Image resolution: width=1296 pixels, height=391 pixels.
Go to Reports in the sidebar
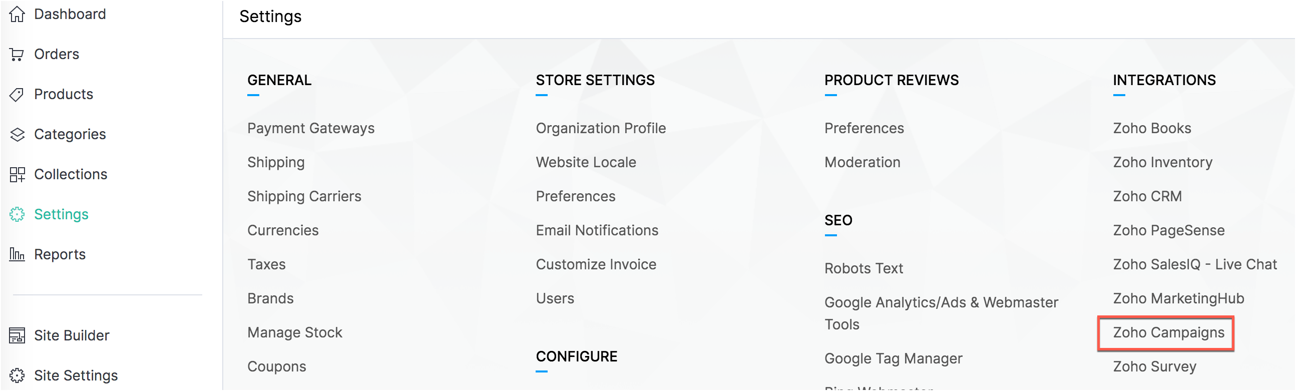[60, 254]
